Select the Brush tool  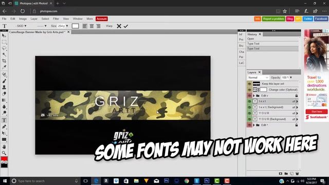[x=4, y=81]
